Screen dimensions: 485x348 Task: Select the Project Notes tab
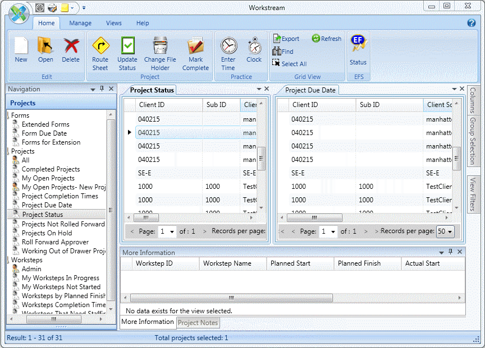coord(198,322)
